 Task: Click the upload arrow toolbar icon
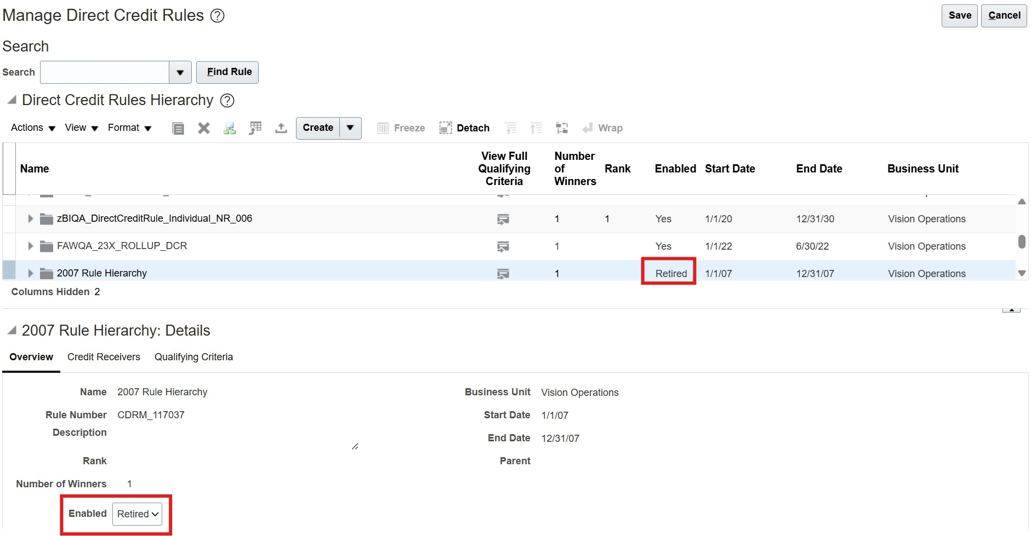[x=281, y=128]
